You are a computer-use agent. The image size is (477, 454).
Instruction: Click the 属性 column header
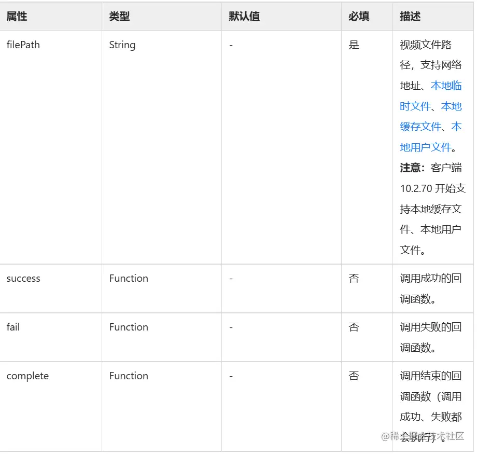click(x=17, y=16)
